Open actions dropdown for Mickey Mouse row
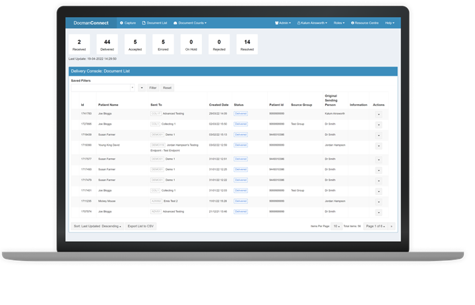Screen dimensions: 475x305 379,202
